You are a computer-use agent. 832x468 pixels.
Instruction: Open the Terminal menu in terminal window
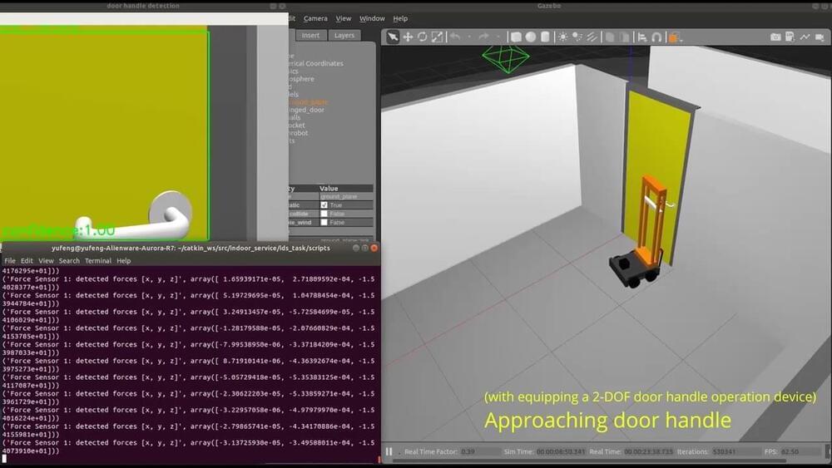tap(97, 261)
